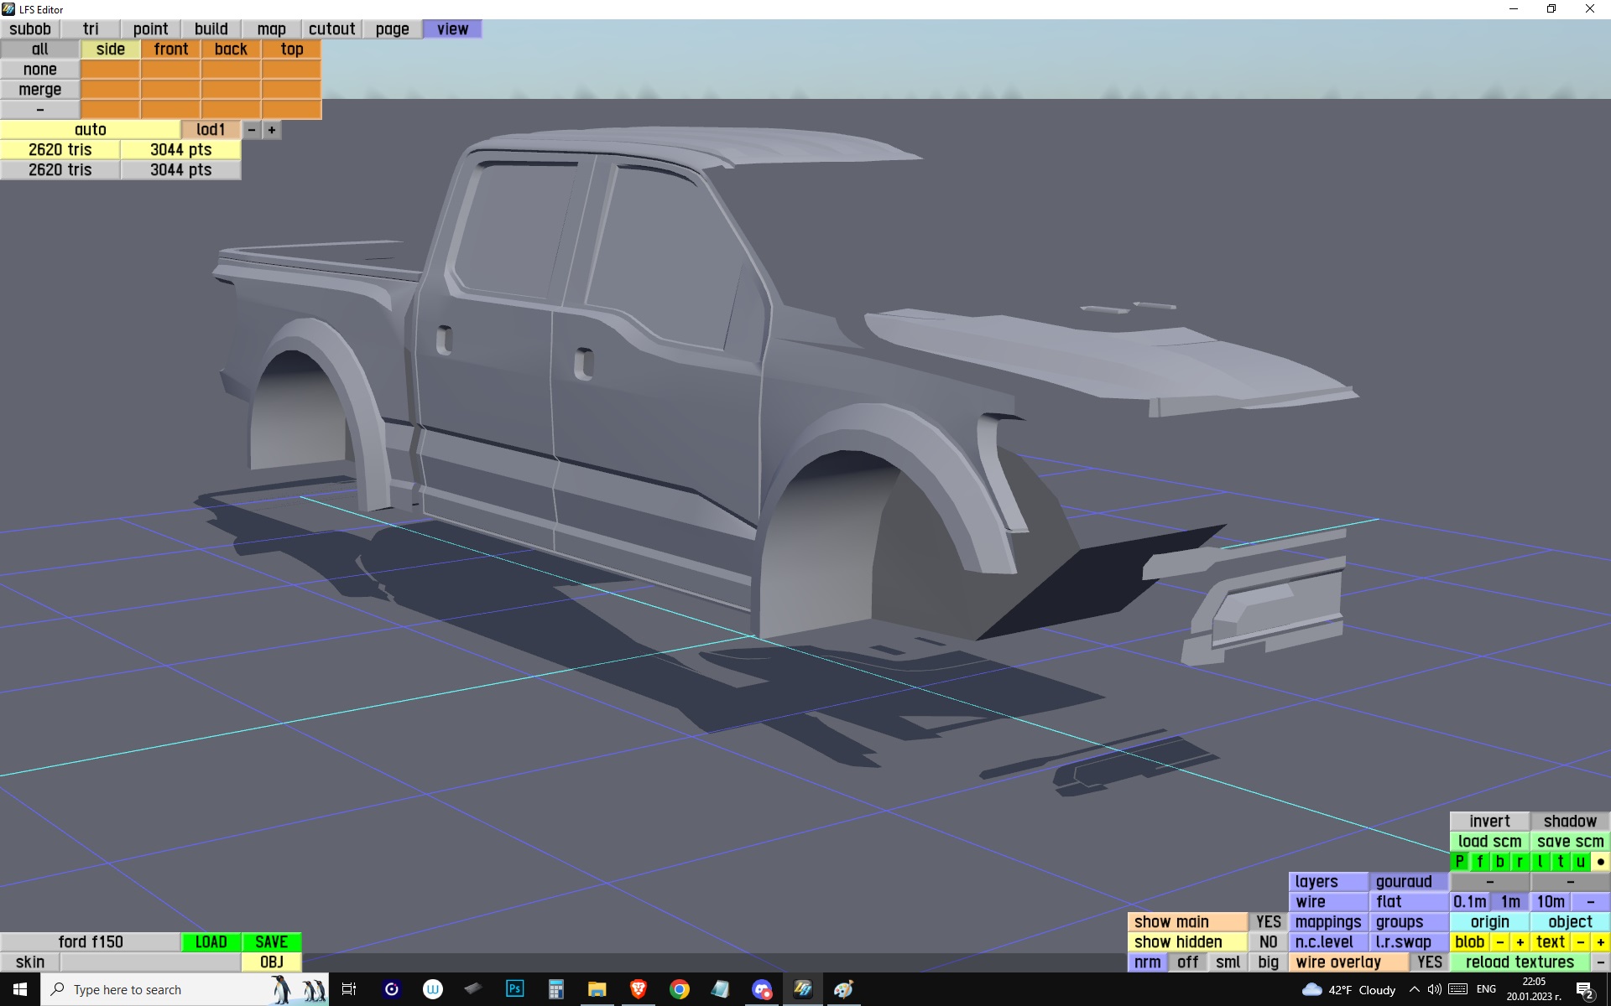Screen dimensions: 1611x1006
Task: Open Photoshop from the taskbar
Action: 514,989
